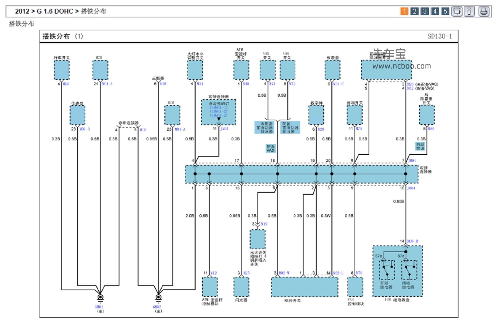The image size is (499, 333).
Task: Click the '组合开关' component label
Action: tap(293, 300)
